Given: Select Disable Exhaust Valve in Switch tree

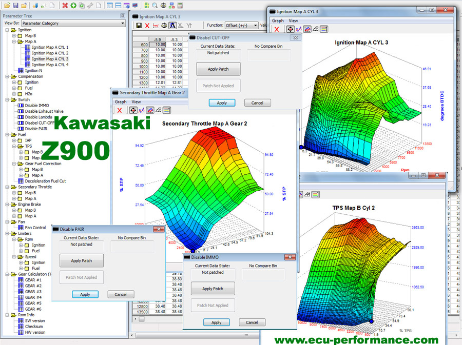Looking at the screenshot, I should coord(44,111).
